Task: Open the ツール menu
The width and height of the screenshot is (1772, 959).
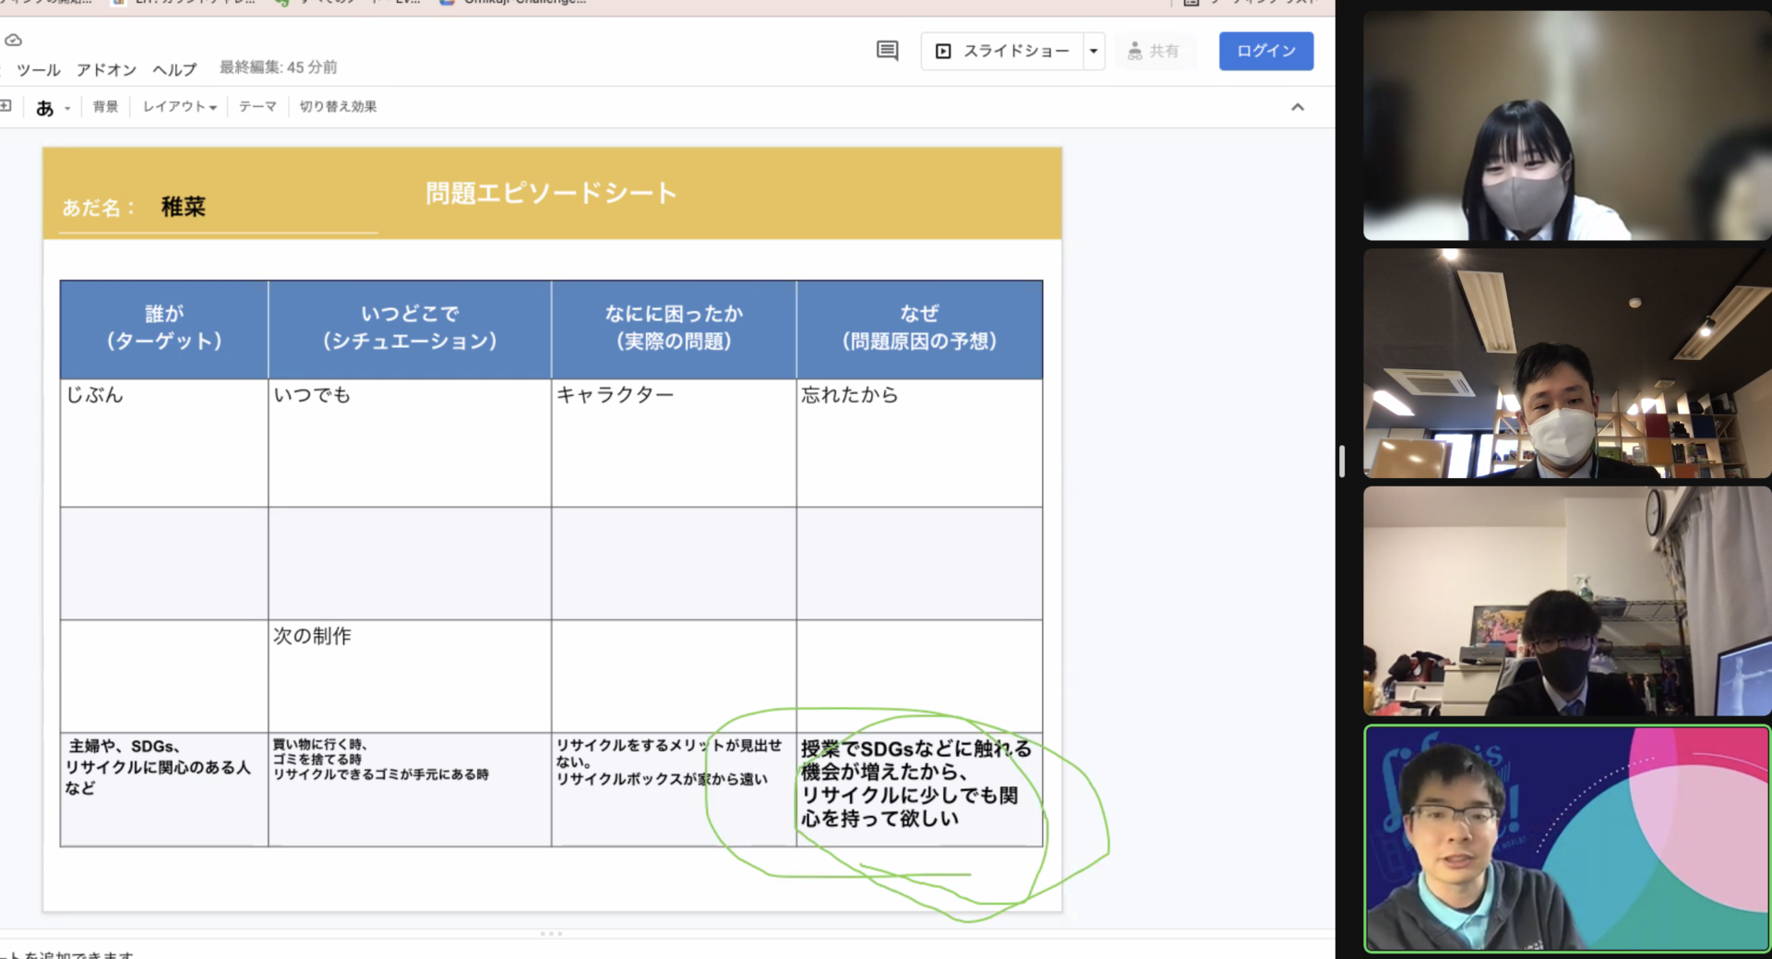Action: coord(38,69)
